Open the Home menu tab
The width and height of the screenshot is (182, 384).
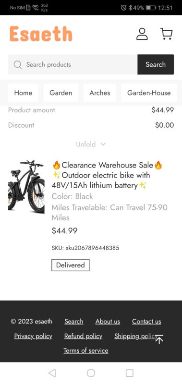(23, 93)
